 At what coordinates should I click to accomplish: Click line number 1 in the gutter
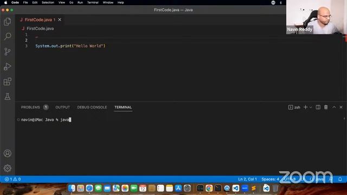point(27,35)
